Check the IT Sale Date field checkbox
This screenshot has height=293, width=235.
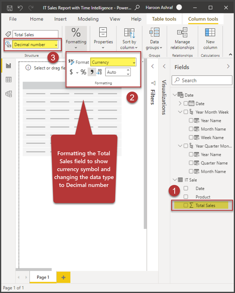coord(185,188)
